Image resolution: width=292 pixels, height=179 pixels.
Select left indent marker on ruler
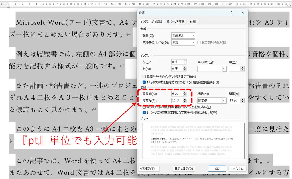(x=8, y=7)
